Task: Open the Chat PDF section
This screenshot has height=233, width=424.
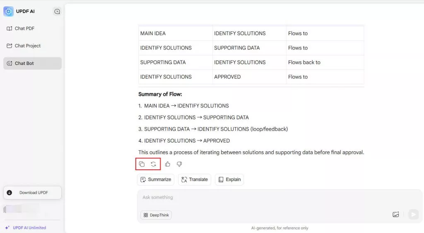Action: (x=24, y=29)
